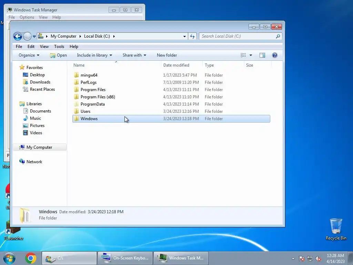This screenshot has width=353, height=265.
Task: Open the View menu in Explorer
Action: coord(44,47)
